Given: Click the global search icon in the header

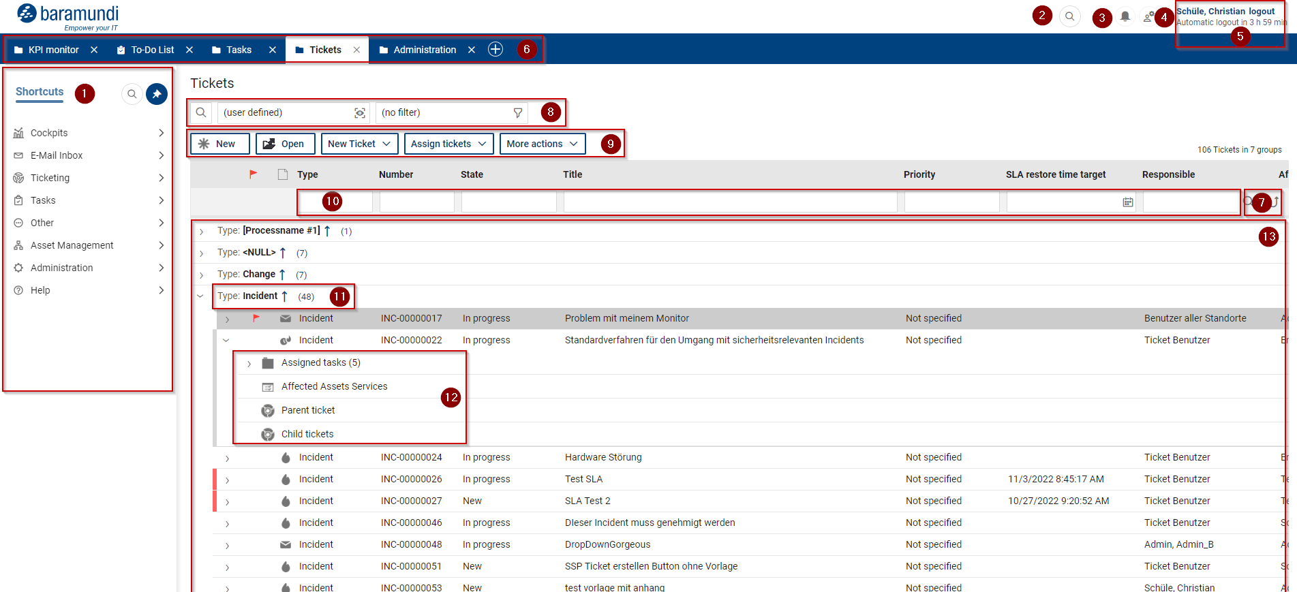Looking at the screenshot, I should (1070, 16).
